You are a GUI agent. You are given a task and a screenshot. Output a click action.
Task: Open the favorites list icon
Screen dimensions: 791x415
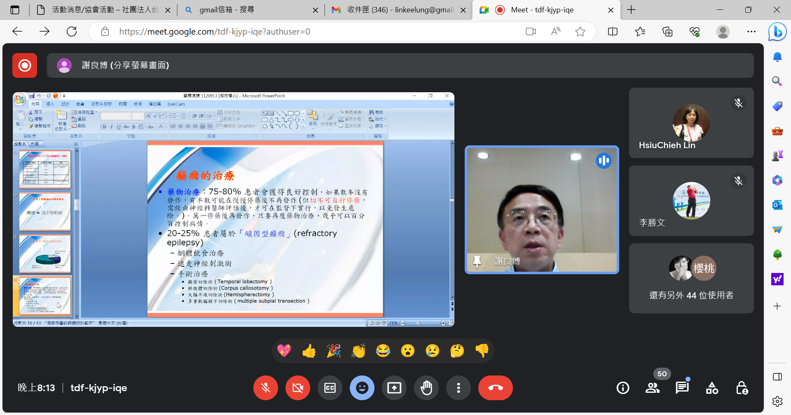tap(640, 32)
